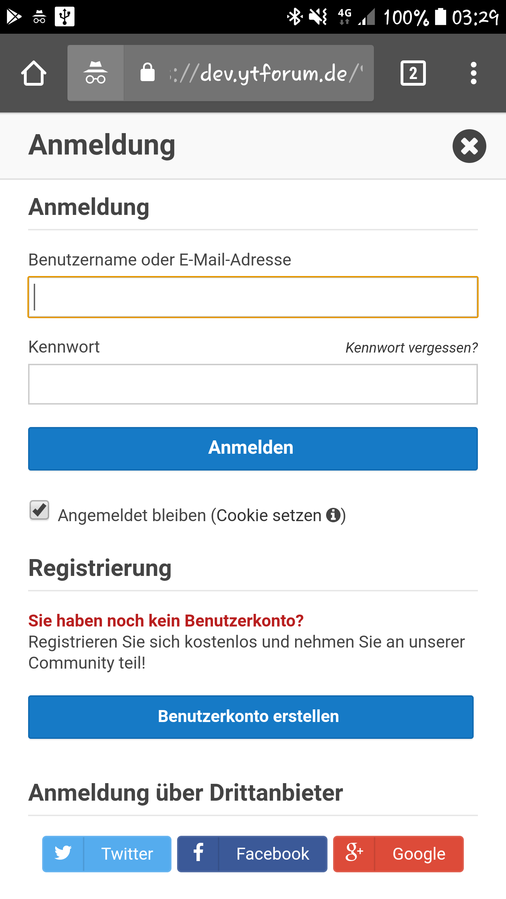Open the tab switcher showing 2 tabs
The width and height of the screenshot is (506, 899).
tap(413, 73)
